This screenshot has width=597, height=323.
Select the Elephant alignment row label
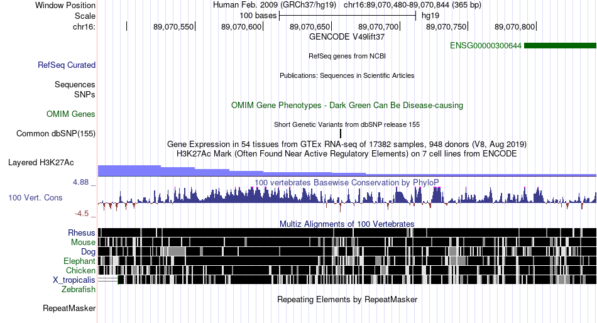(79, 261)
